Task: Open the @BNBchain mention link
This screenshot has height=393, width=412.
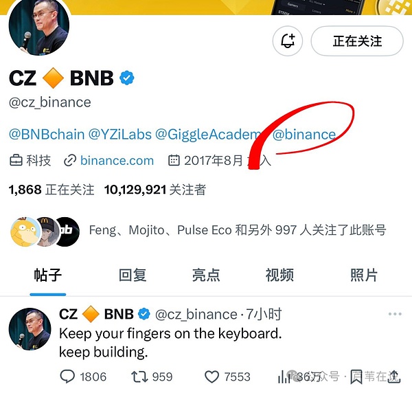Action: coord(47,134)
